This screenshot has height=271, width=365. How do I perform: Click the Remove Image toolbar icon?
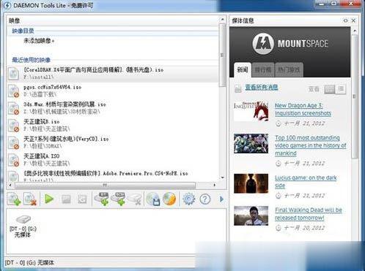[30, 199]
